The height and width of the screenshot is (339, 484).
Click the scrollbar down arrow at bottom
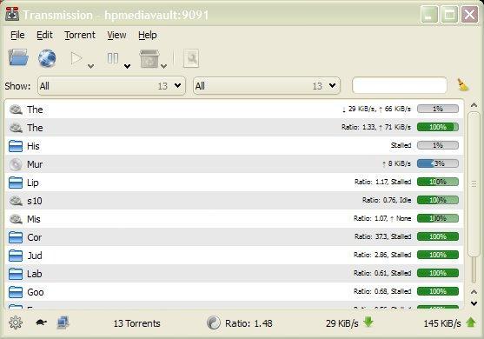click(474, 304)
